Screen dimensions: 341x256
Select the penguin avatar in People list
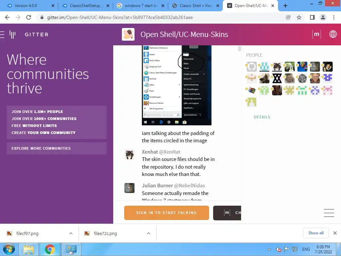[290, 67]
